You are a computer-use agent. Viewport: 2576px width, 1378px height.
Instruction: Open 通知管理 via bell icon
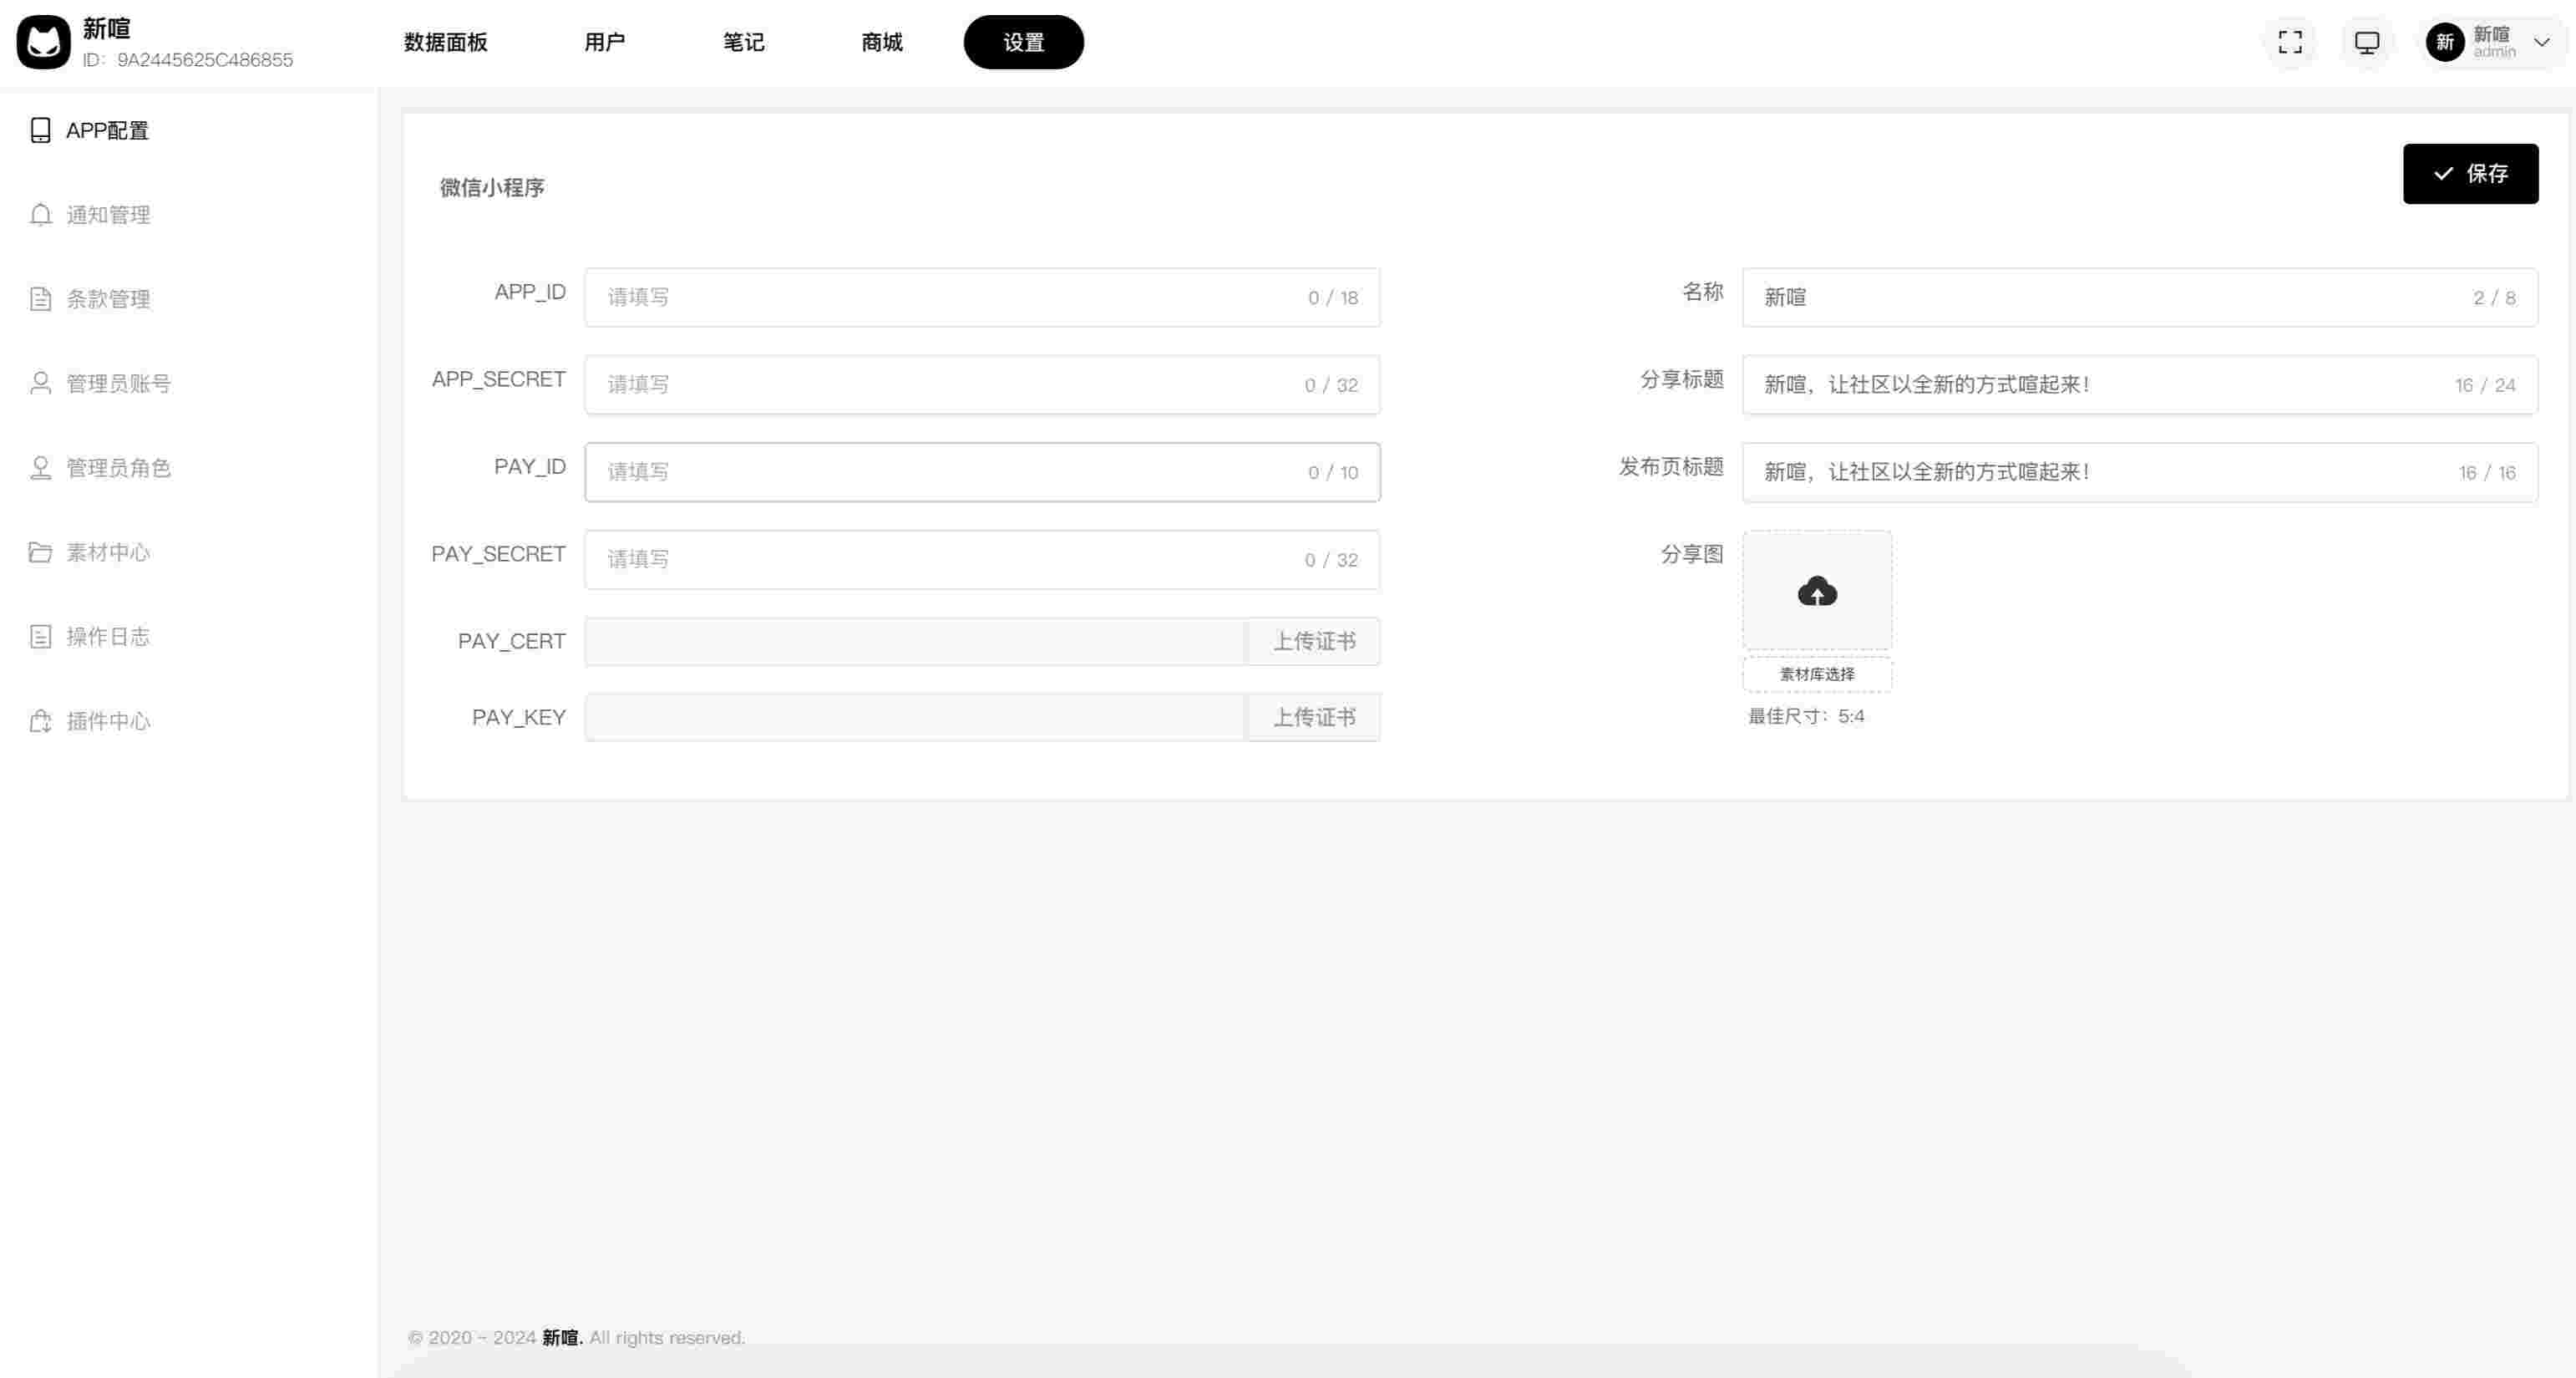[x=40, y=215]
